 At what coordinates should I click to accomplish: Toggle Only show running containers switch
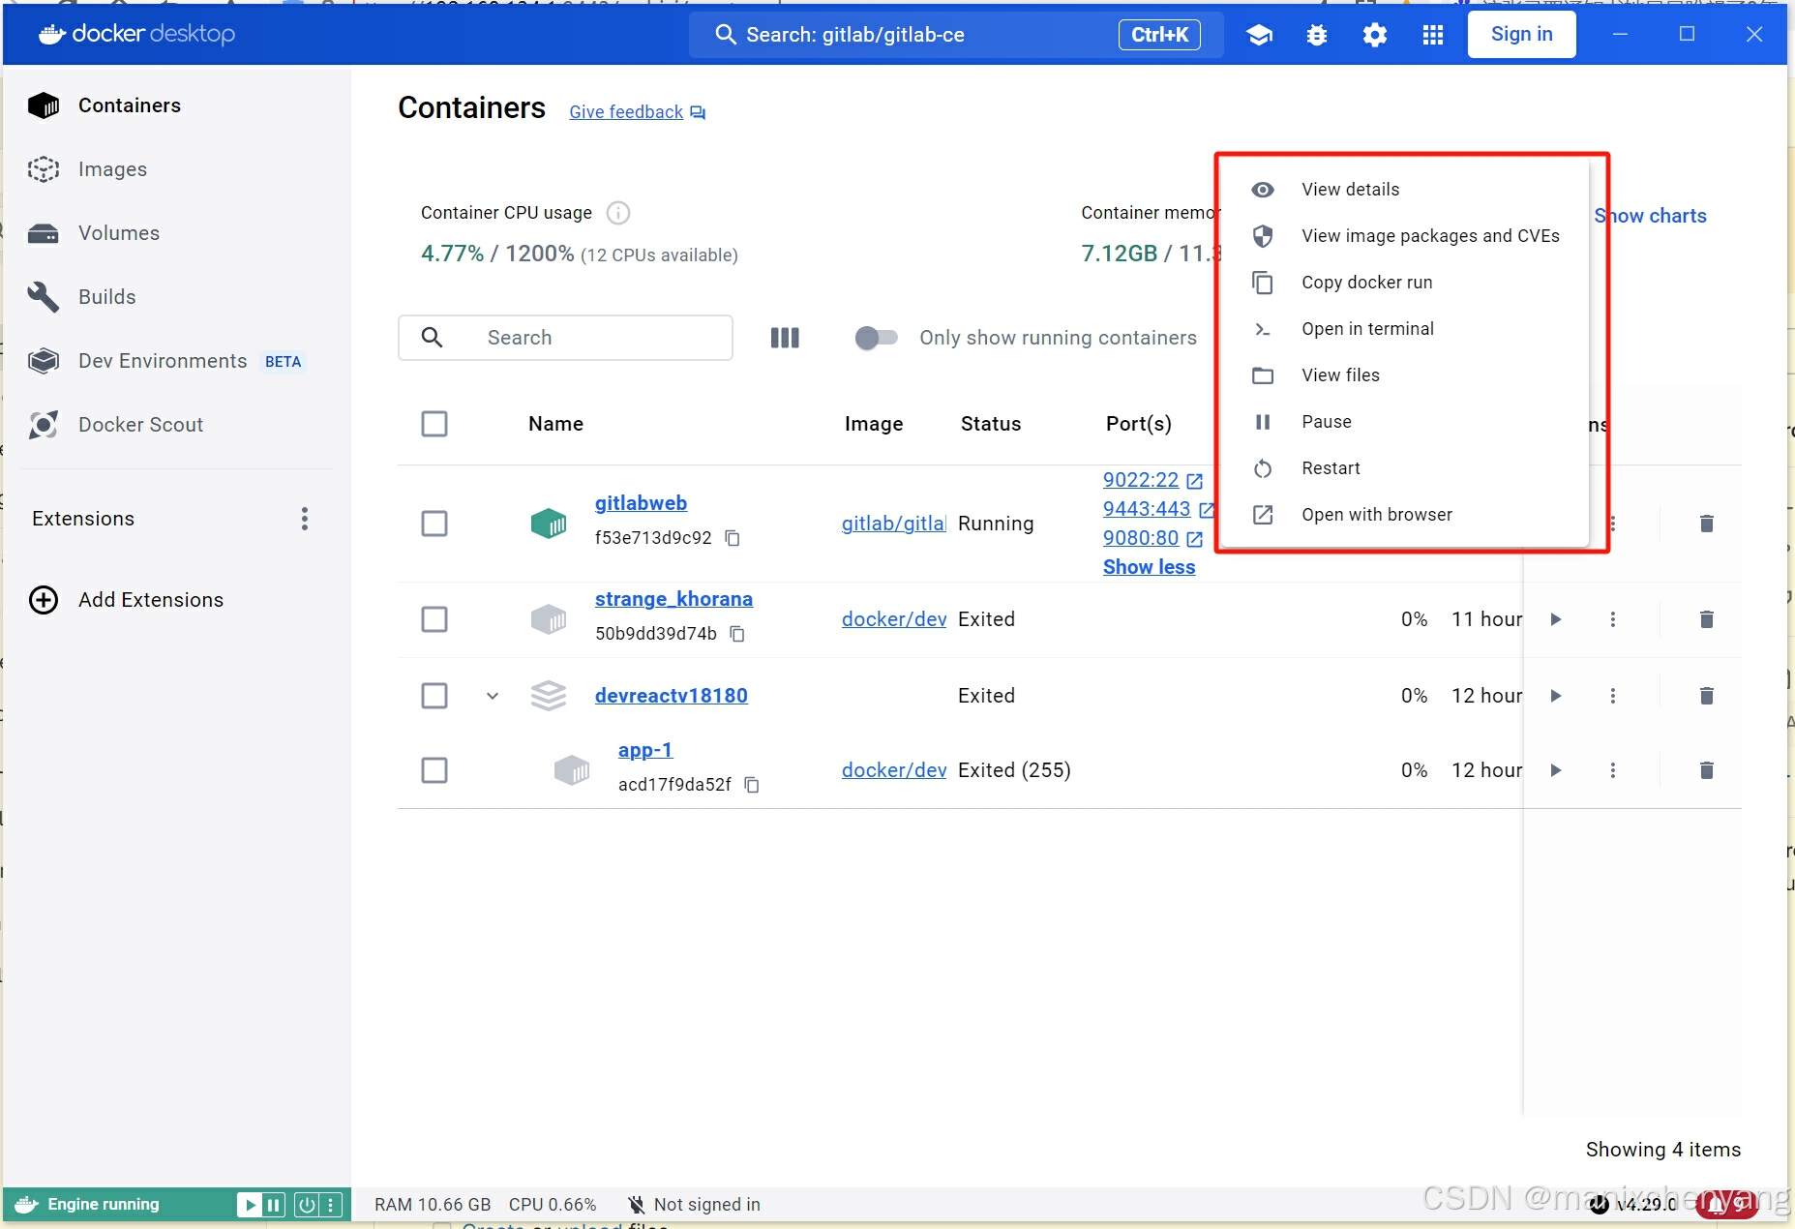877,338
